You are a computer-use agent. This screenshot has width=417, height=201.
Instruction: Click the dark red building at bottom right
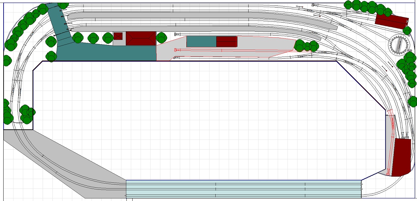401,157
